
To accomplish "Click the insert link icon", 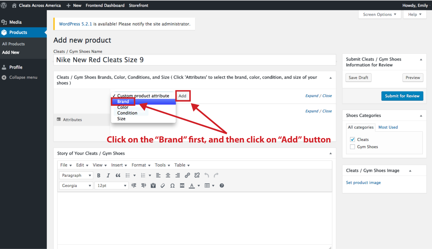I will 187,175.
